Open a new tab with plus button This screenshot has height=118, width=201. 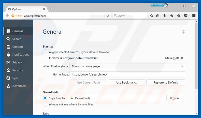[51, 9]
